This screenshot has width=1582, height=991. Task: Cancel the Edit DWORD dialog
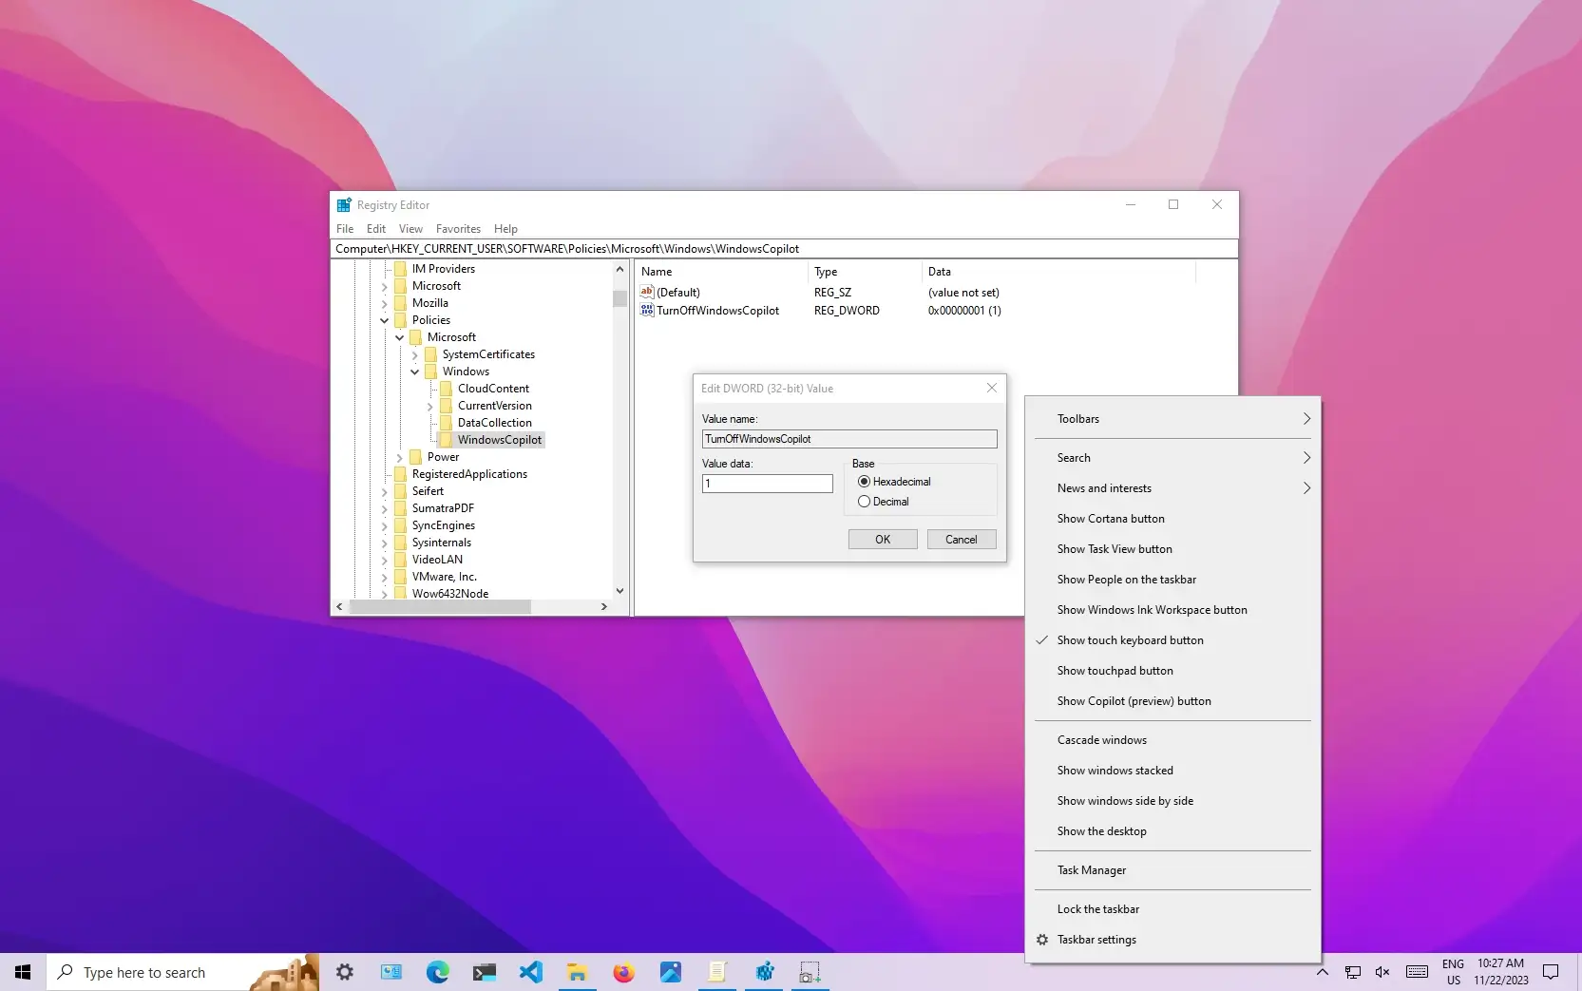pyautogui.click(x=961, y=539)
